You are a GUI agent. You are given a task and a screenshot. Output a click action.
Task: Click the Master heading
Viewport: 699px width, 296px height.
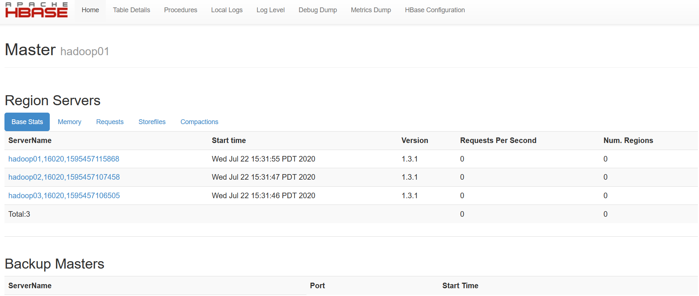(x=30, y=50)
